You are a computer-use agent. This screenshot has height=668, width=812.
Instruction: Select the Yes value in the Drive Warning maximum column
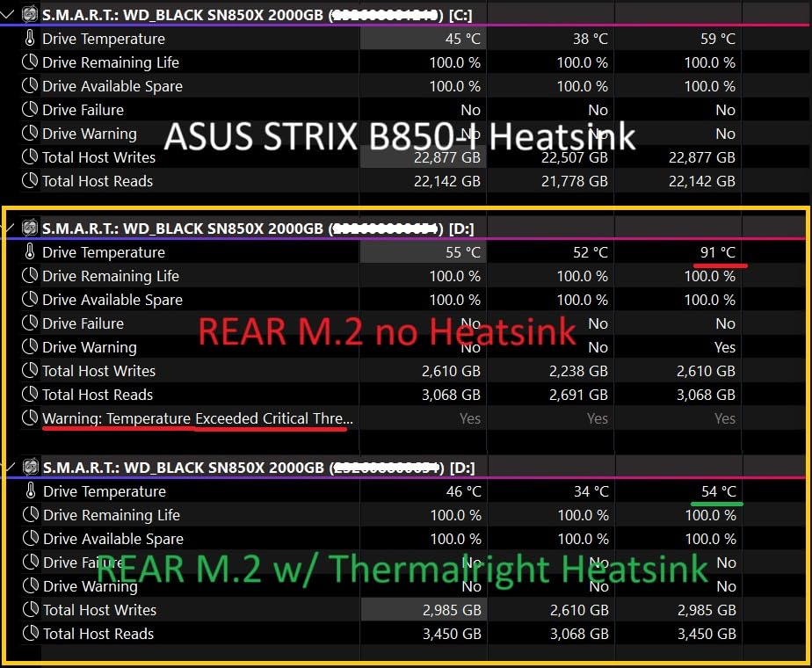(x=724, y=347)
